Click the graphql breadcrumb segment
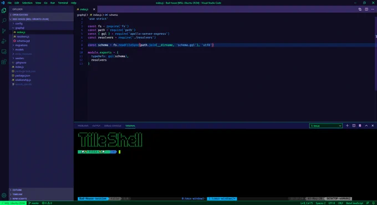The image size is (377, 205). tap(81, 15)
